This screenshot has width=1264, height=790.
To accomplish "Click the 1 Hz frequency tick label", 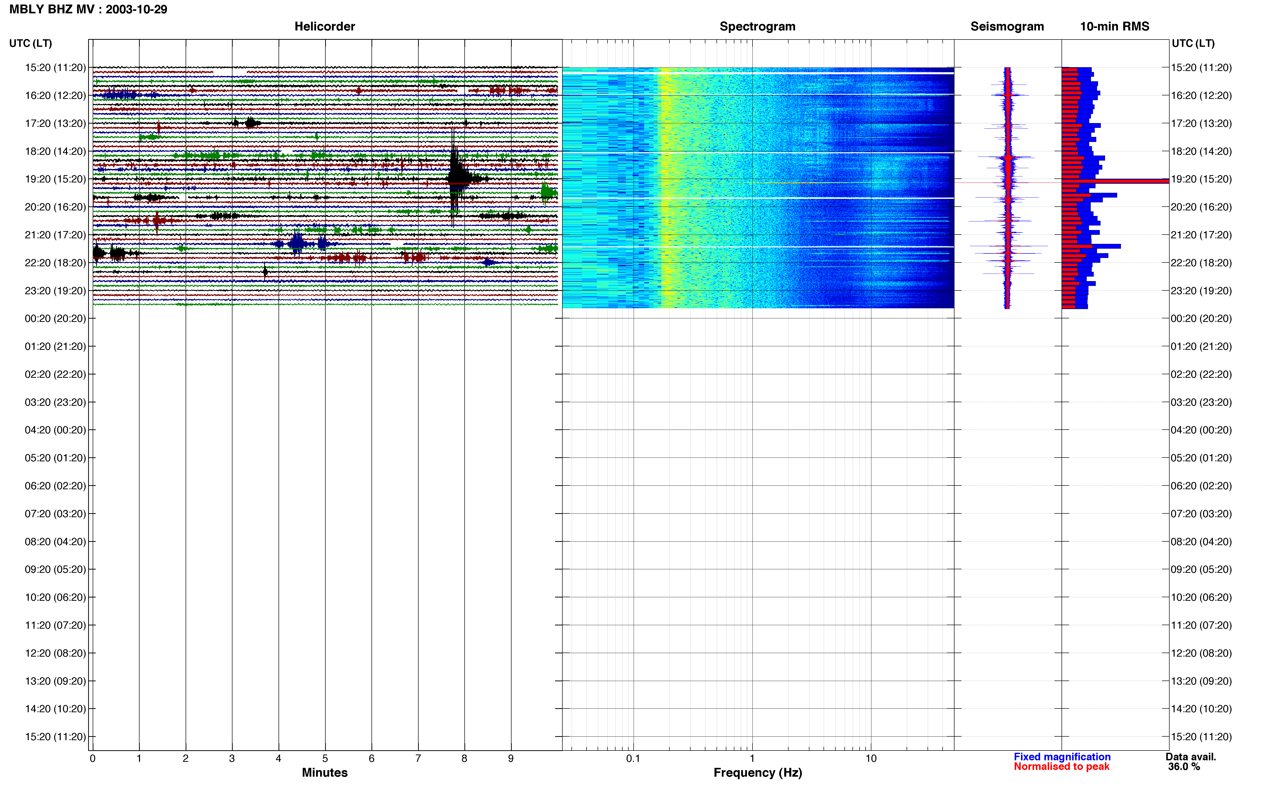I will point(752,758).
